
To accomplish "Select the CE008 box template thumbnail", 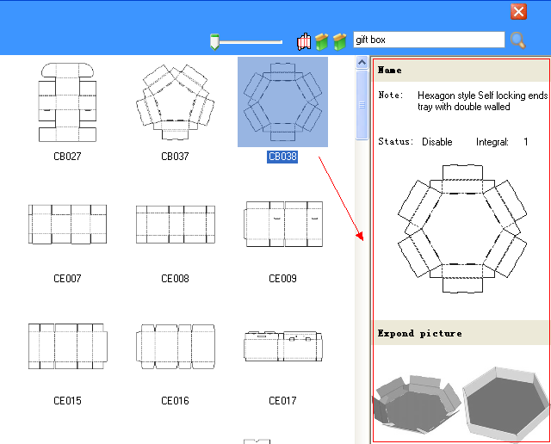I will click(x=176, y=225).
